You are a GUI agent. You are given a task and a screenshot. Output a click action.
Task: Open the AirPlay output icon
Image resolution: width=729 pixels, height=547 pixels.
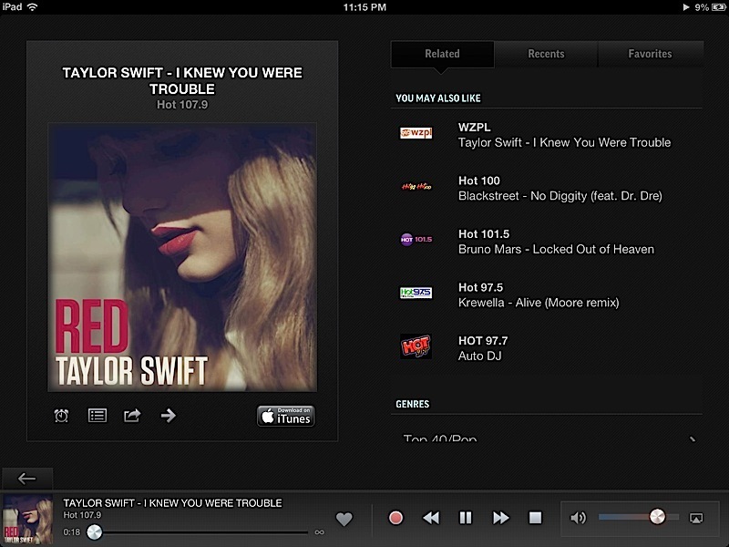tap(696, 518)
